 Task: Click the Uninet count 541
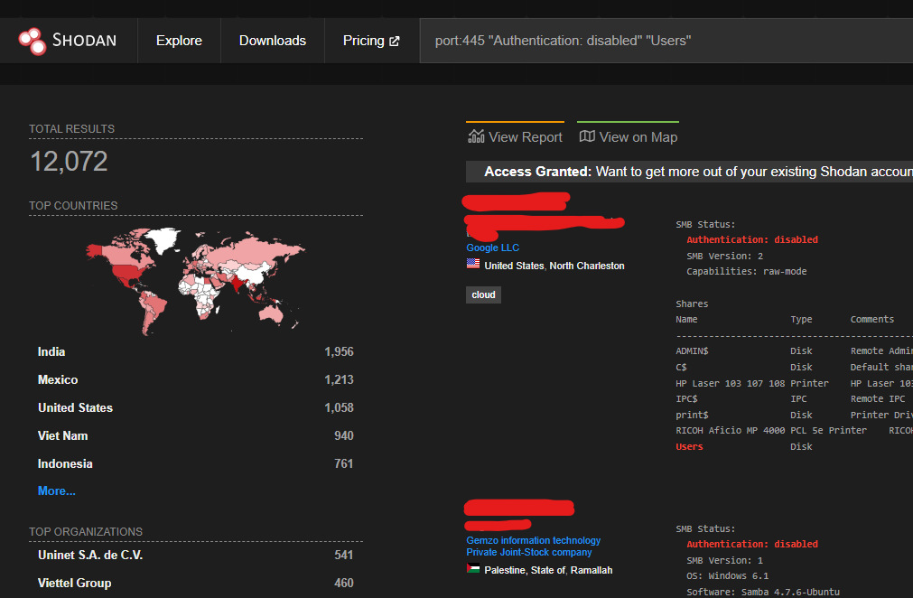pyautogui.click(x=343, y=555)
